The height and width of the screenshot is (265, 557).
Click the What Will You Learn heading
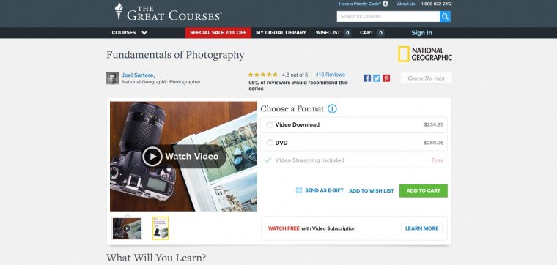[156, 258]
